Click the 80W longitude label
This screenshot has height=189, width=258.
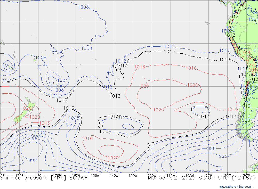coord(228,176)
